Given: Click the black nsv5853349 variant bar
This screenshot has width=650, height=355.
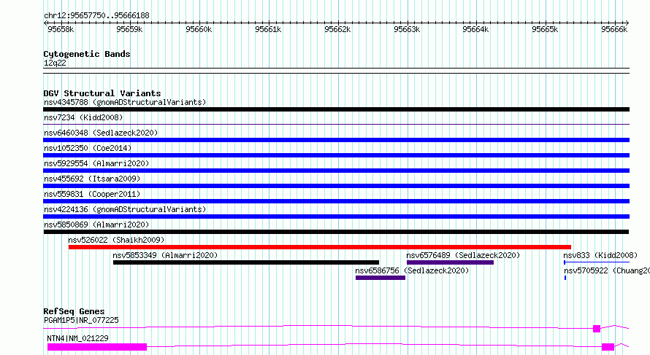Looking at the screenshot, I should 246,262.
